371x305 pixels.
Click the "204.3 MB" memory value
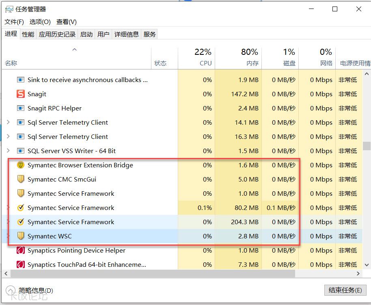(245, 222)
